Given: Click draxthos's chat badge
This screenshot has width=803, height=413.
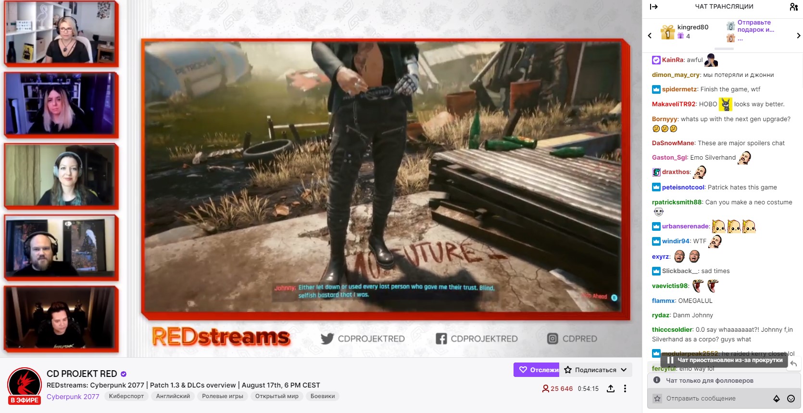Looking at the screenshot, I should pos(656,172).
